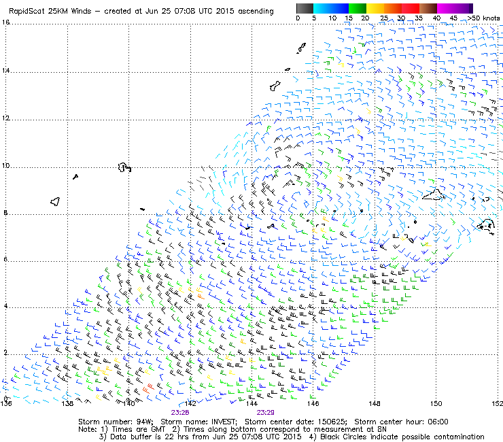The width and height of the screenshot is (503, 442).
Task: Click legend scale value '45'
Action: [x=453, y=18]
